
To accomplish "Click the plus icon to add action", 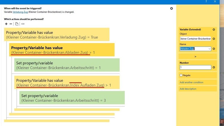I will pyautogui.click(x=6, y=24).
